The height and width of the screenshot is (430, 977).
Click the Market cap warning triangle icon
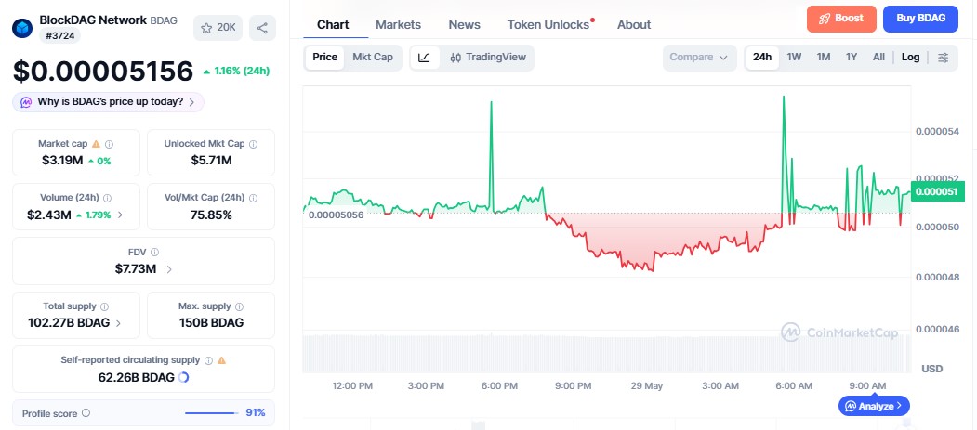coord(96,144)
